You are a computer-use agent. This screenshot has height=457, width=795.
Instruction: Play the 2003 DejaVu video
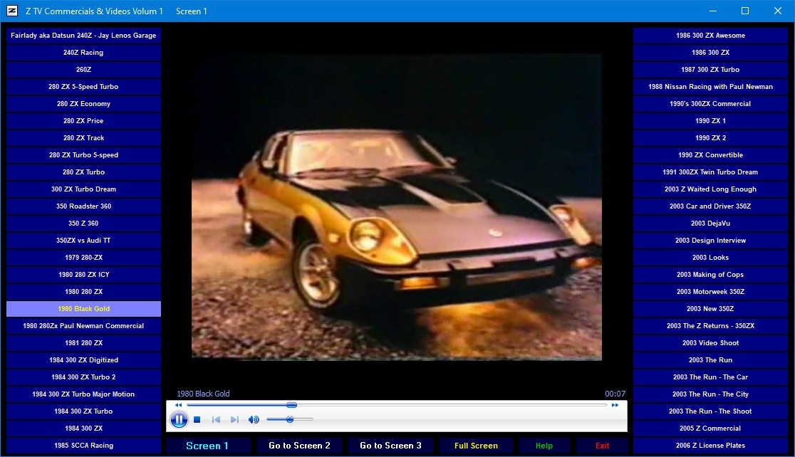710,224
